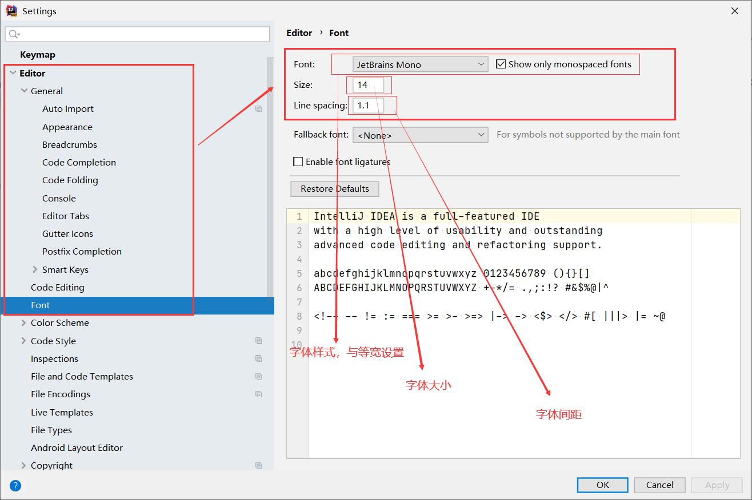Open File Encodings settings
Screen dimensions: 752x500
click(61, 394)
